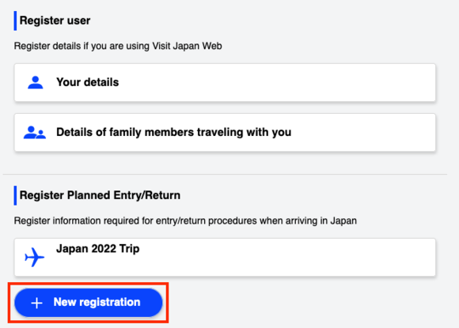The height and width of the screenshot is (328, 459).
Task: Start a New registration
Action: (89, 303)
